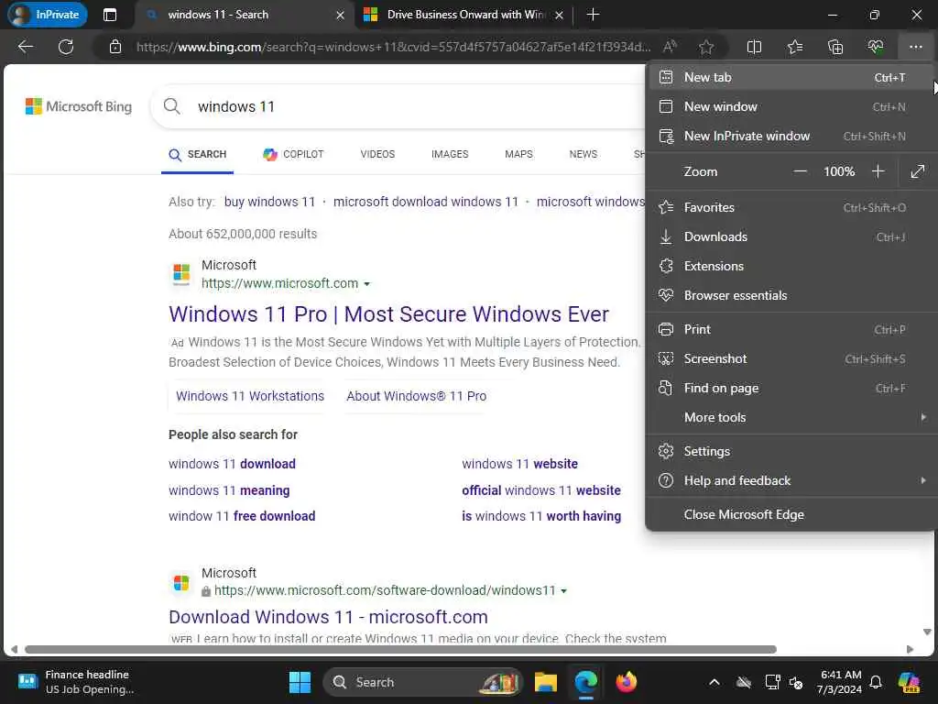Screen dimensions: 938x704
Task: Expand dropdown next to microsoft.com URL
Action: point(367,284)
